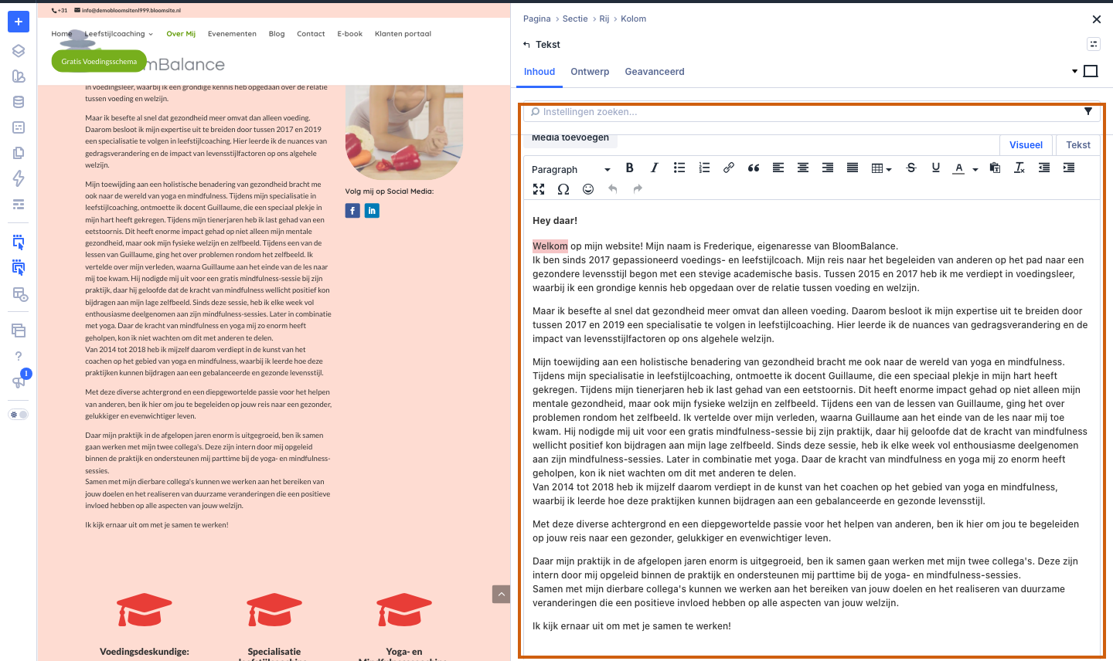
Task: Click the paste as text icon
Action: [x=995, y=168]
